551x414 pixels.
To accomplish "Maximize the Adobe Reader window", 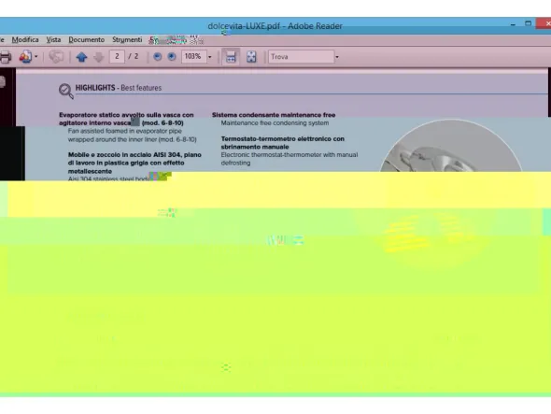I will coord(529,23).
